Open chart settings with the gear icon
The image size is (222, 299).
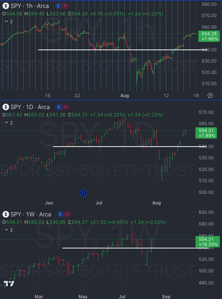click(210, 95)
